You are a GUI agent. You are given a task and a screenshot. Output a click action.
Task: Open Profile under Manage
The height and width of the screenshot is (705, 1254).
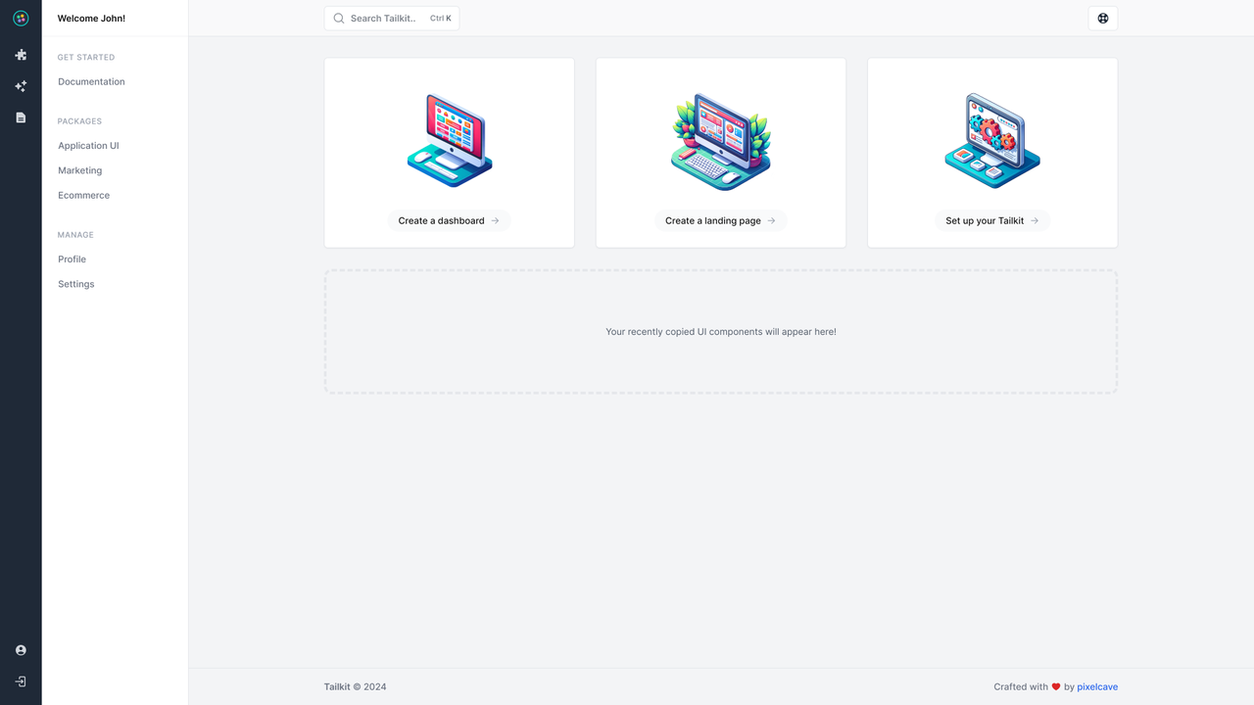(x=72, y=259)
